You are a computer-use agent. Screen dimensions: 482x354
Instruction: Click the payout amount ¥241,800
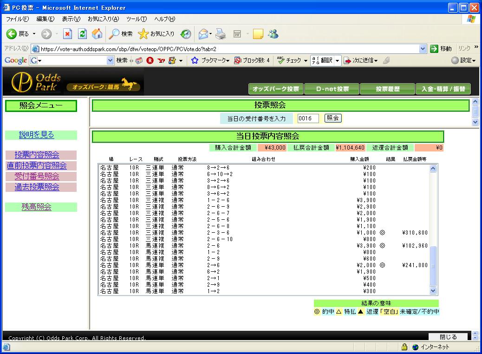tap(415, 265)
